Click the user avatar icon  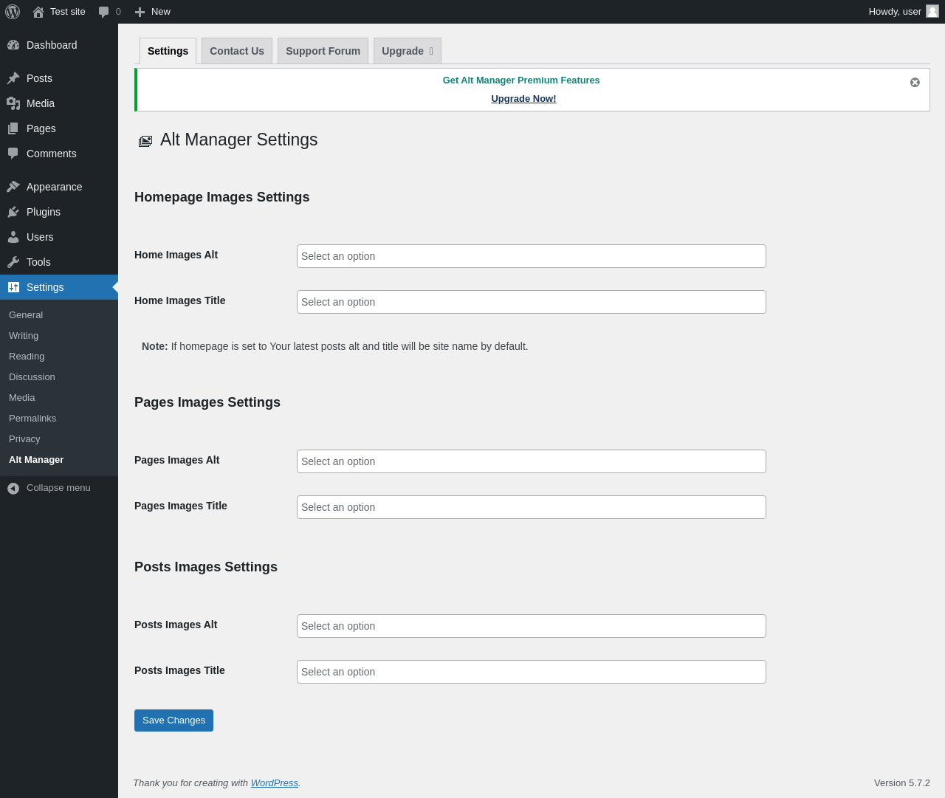(x=932, y=11)
